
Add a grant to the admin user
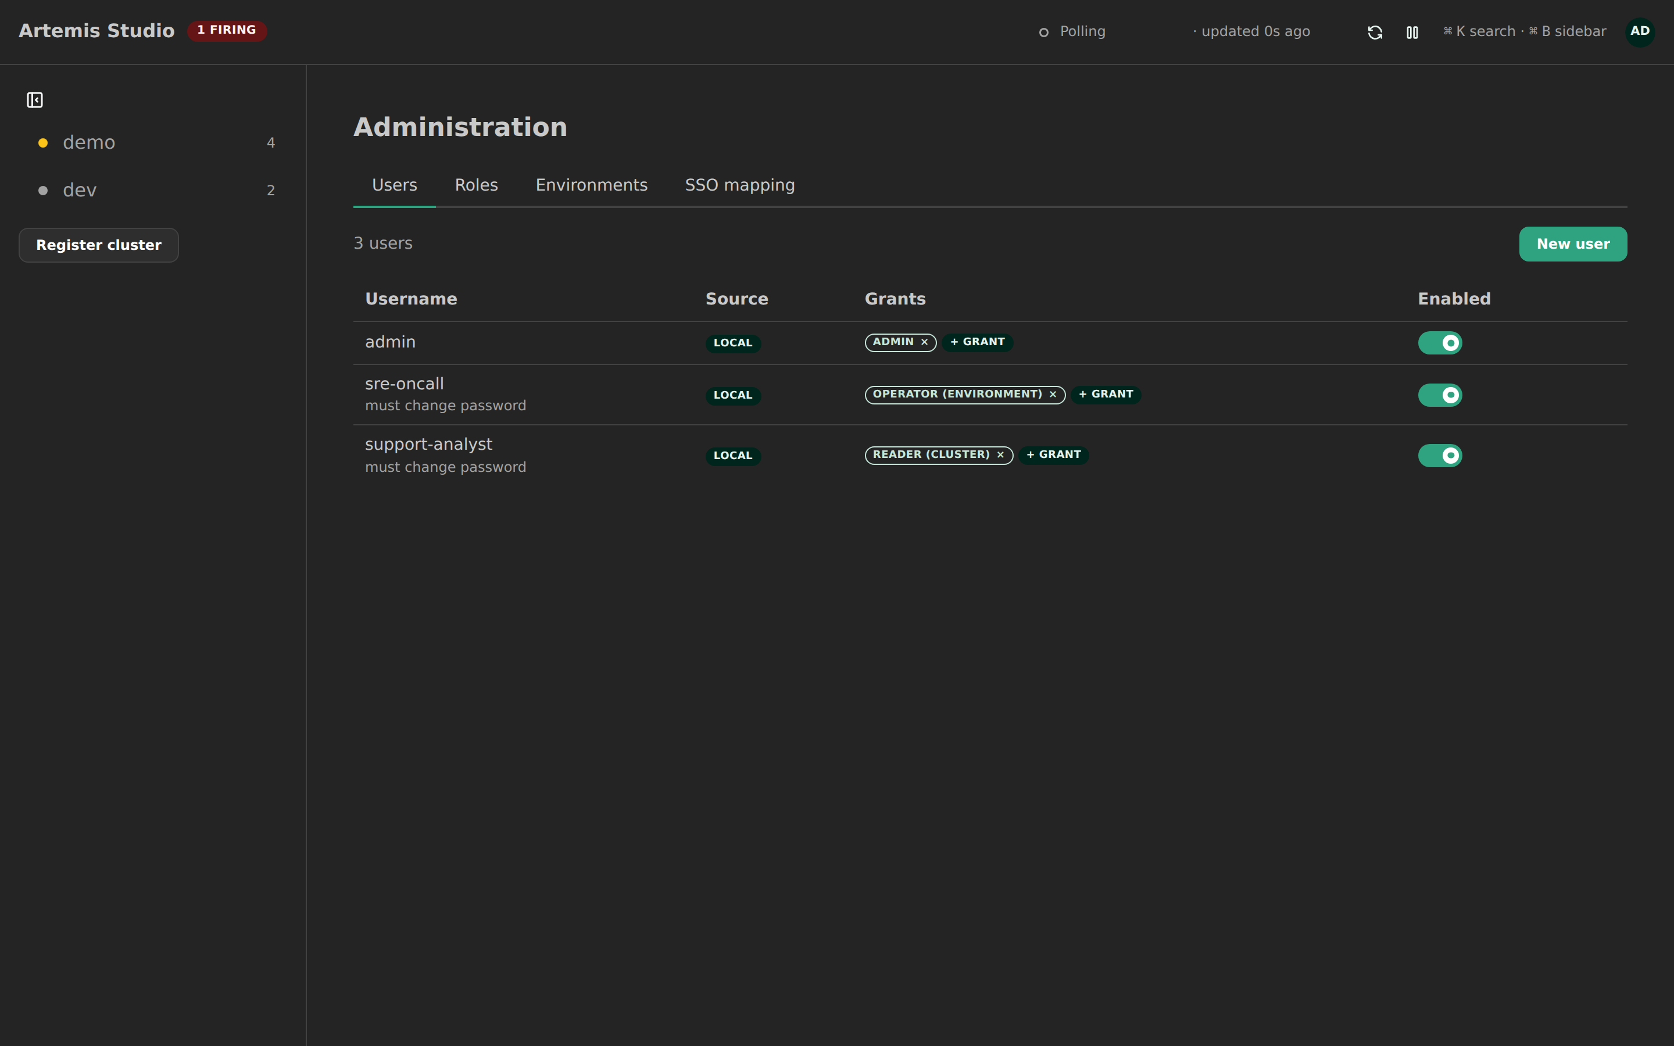tap(977, 342)
